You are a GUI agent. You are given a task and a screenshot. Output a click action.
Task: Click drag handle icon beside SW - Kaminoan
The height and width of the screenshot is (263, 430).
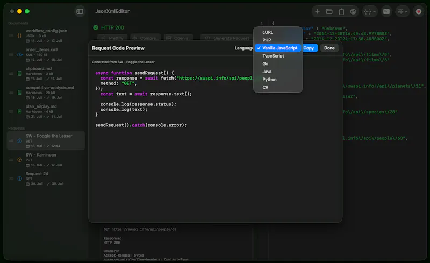pyautogui.click(x=11, y=160)
